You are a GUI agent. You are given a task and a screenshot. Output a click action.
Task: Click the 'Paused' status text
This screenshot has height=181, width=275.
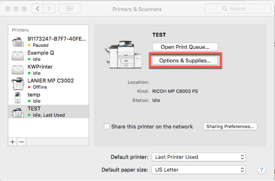point(41,45)
